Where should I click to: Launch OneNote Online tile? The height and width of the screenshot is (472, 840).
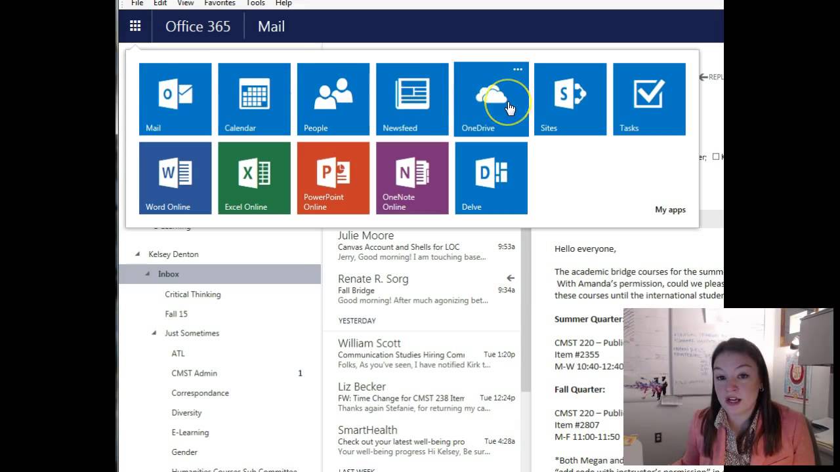click(412, 178)
